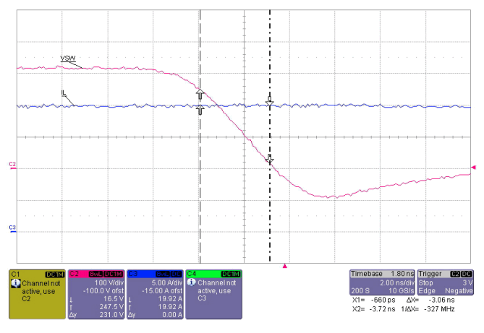The height and width of the screenshot is (333, 484).
Task: Click the VSW trace label
Action: click(68, 59)
